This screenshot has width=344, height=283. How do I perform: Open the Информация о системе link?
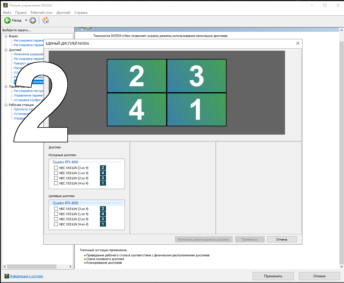coord(26,276)
